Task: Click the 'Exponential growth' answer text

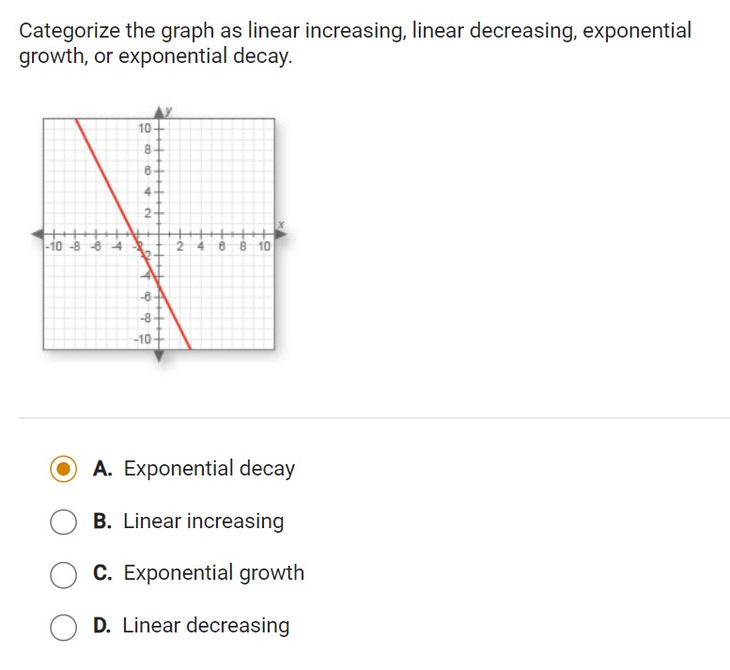Action: [213, 573]
